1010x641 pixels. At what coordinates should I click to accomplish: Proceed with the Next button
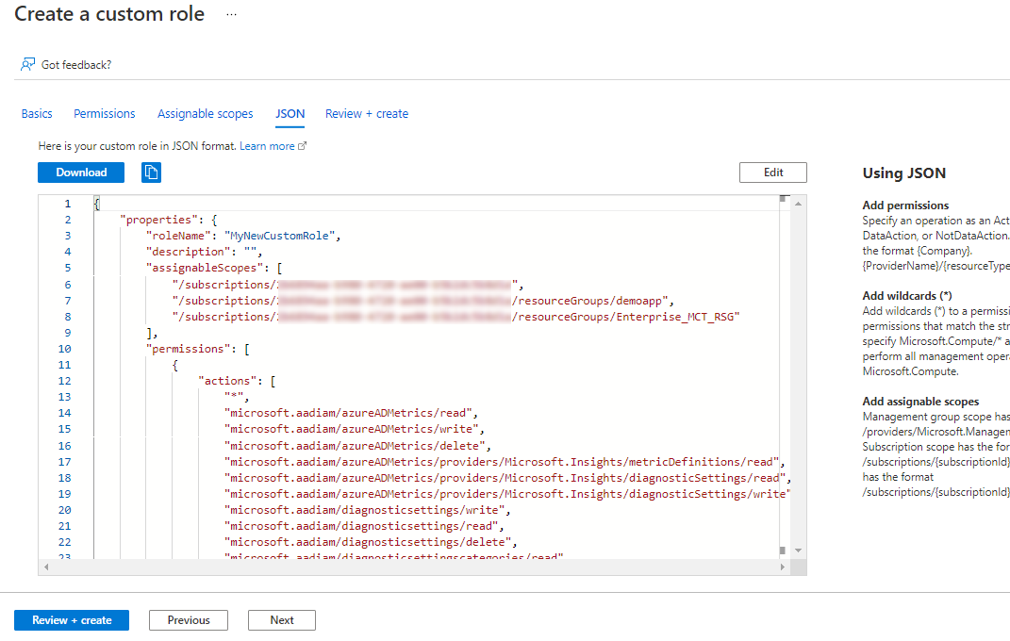[282, 620]
